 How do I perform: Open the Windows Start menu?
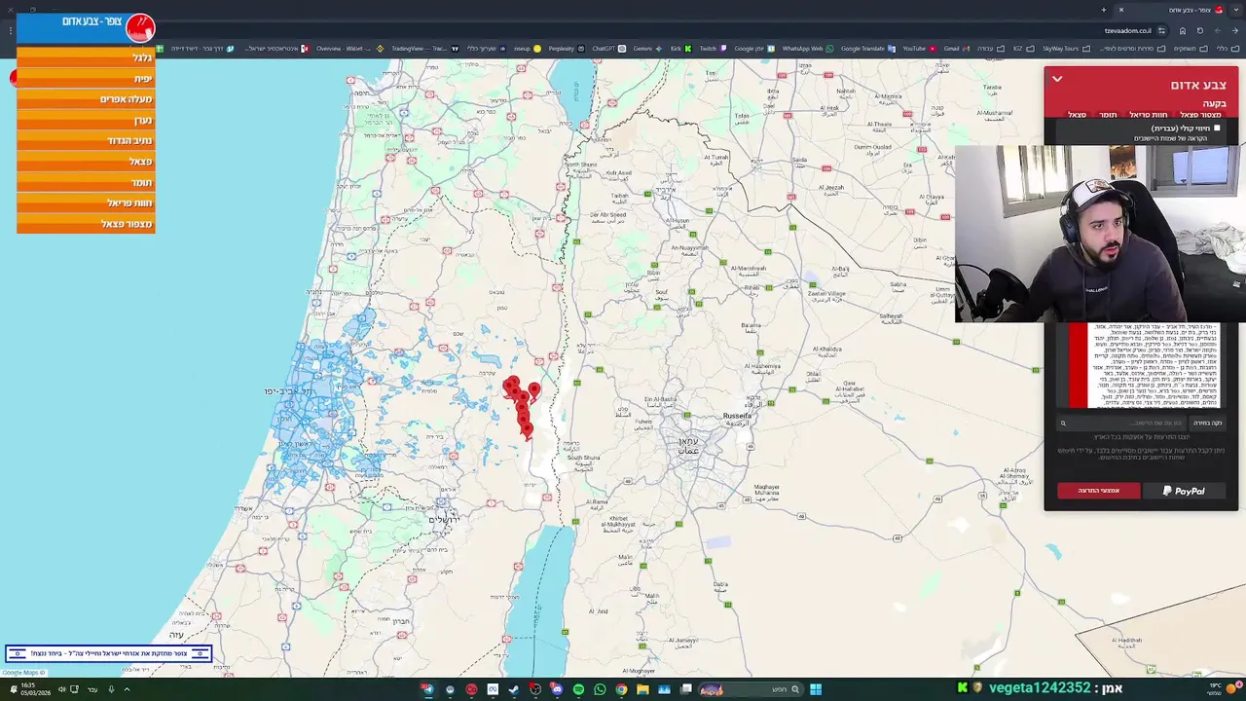(816, 689)
